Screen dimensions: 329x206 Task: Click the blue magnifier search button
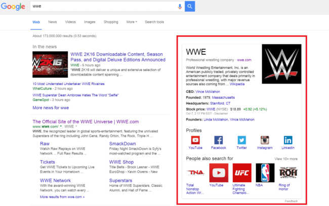[190, 7]
